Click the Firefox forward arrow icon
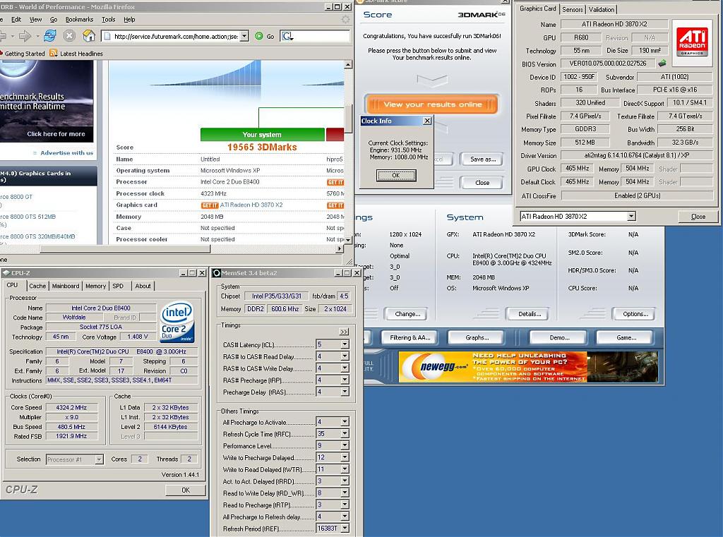The height and width of the screenshot is (537, 723). [x=25, y=36]
